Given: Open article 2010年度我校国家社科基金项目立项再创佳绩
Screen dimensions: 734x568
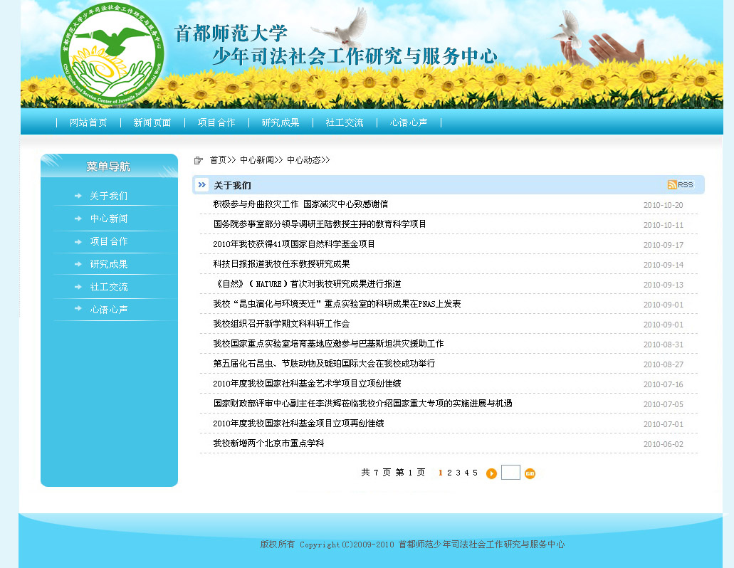Looking at the screenshot, I should tap(299, 424).
